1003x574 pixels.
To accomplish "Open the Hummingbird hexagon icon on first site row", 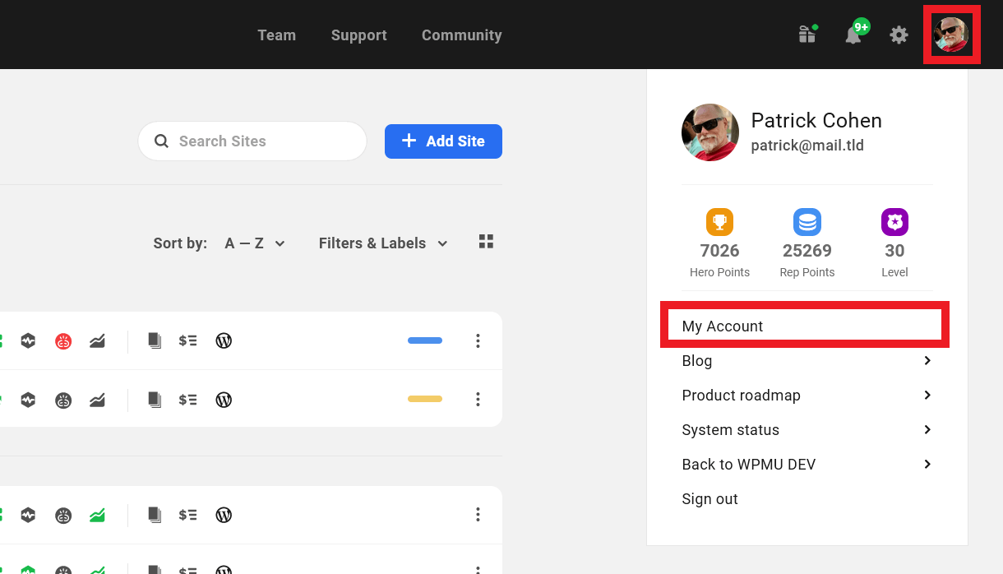I will [x=28, y=340].
